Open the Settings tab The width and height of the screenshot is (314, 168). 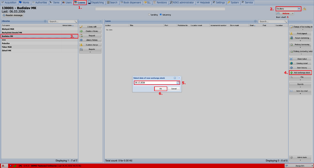pyautogui.click(x=219, y=3)
